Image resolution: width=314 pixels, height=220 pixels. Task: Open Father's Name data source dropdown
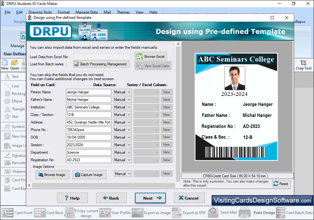point(122,100)
